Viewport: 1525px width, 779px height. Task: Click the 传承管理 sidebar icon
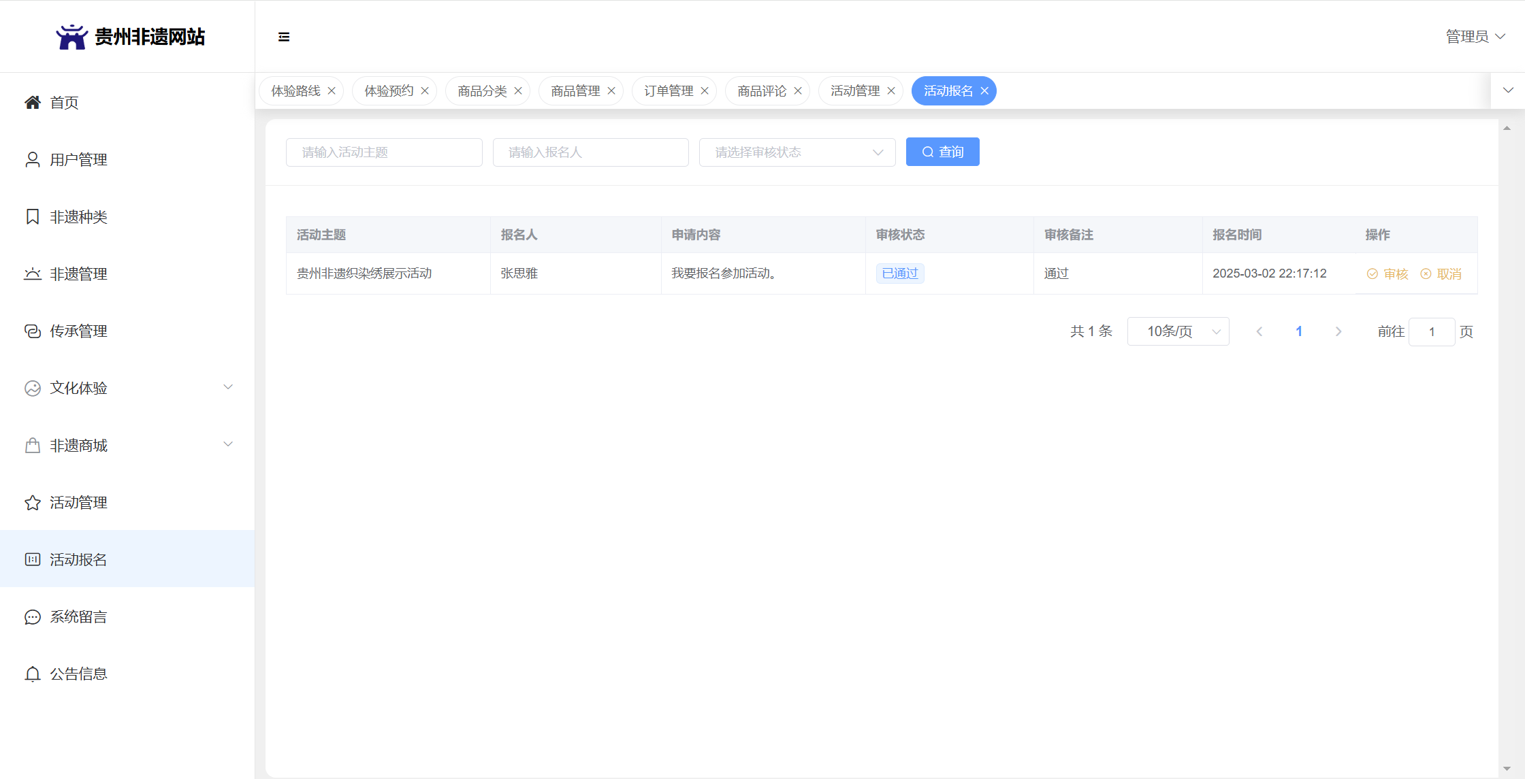coord(32,331)
